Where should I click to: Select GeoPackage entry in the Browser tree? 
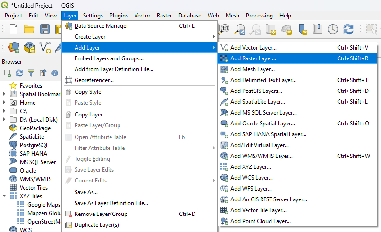click(x=30, y=128)
